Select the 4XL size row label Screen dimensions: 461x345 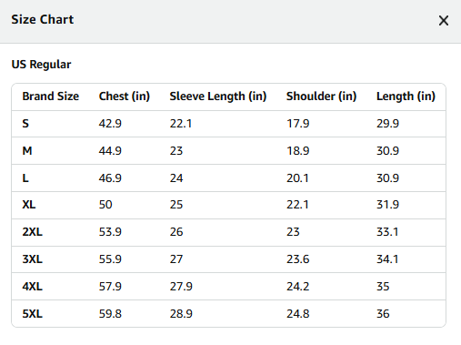(32, 287)
